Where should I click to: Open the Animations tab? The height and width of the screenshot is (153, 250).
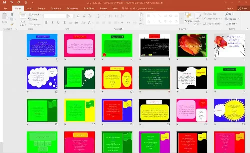(x=72, y=8)
